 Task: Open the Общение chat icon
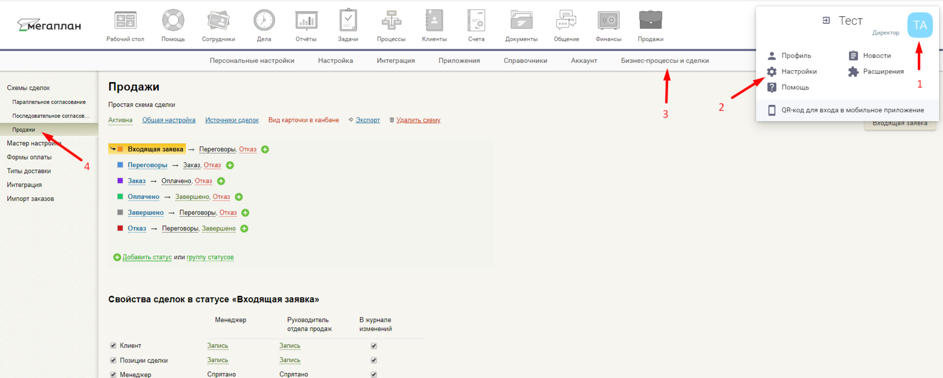[566, 21]
